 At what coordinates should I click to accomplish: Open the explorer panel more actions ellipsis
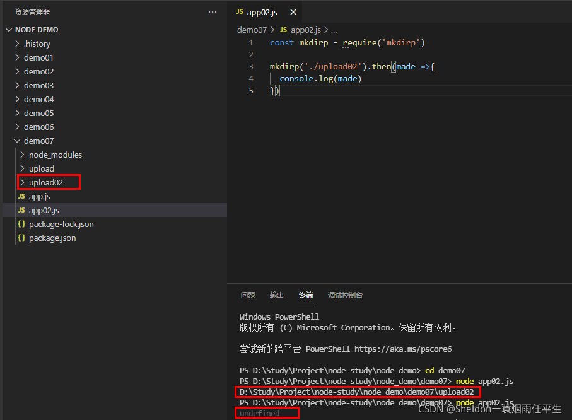[213, 12]
